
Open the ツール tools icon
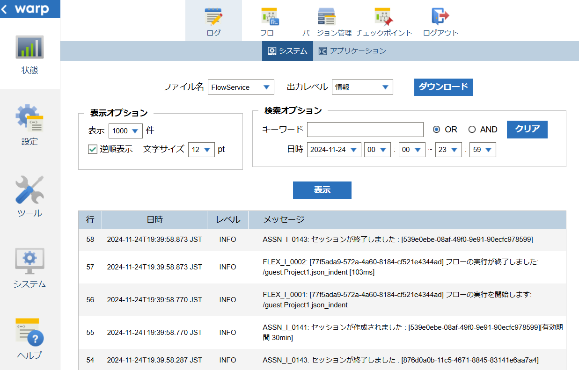(29, 189)
